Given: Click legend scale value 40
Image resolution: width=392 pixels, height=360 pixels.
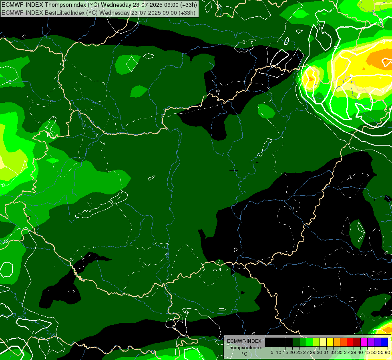Looking at the screenshot, I should pos(360,352).
